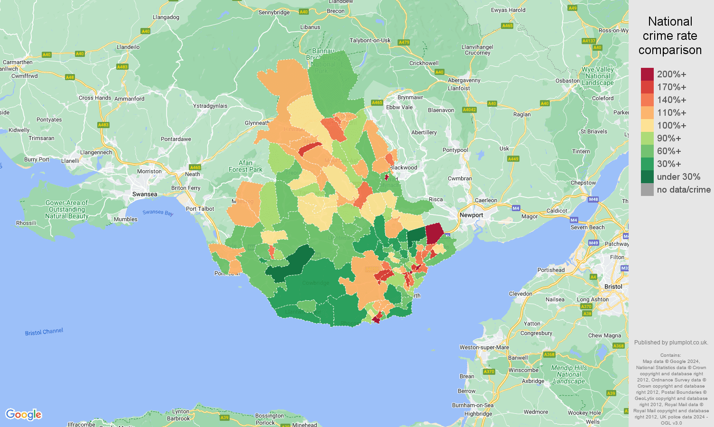This screenshot has width=714, height=427.
Task: Click the Brecon label at the top
Action: click(336, 11)
